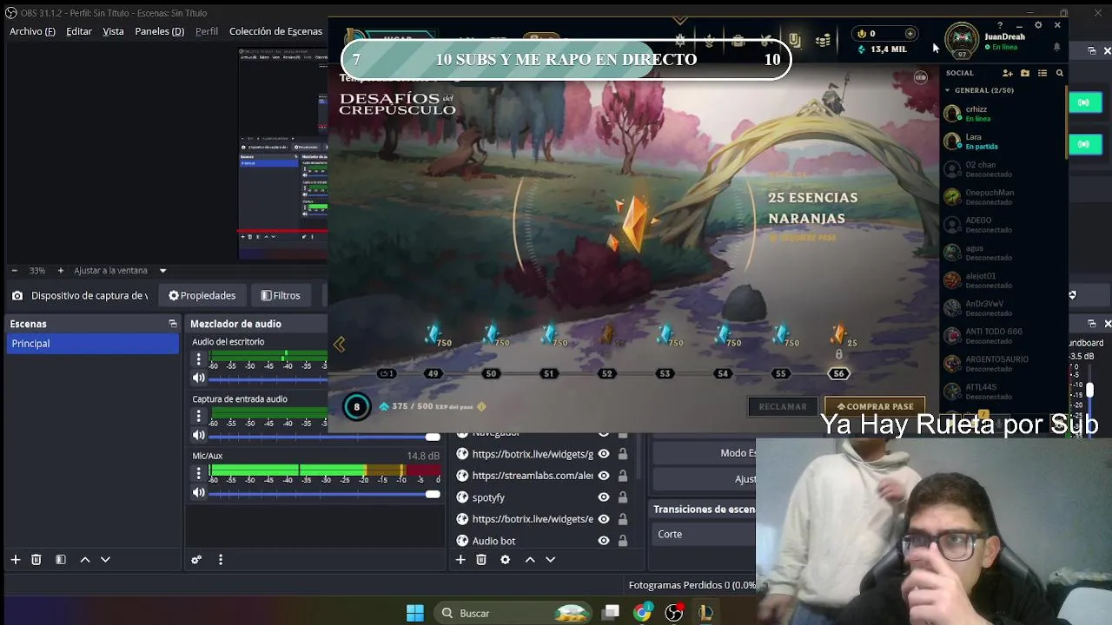Image resolution: width=1112 pixels, height=625 pixels.
Task: Open Mic/Aux options menu
Action: pos(199,473)
